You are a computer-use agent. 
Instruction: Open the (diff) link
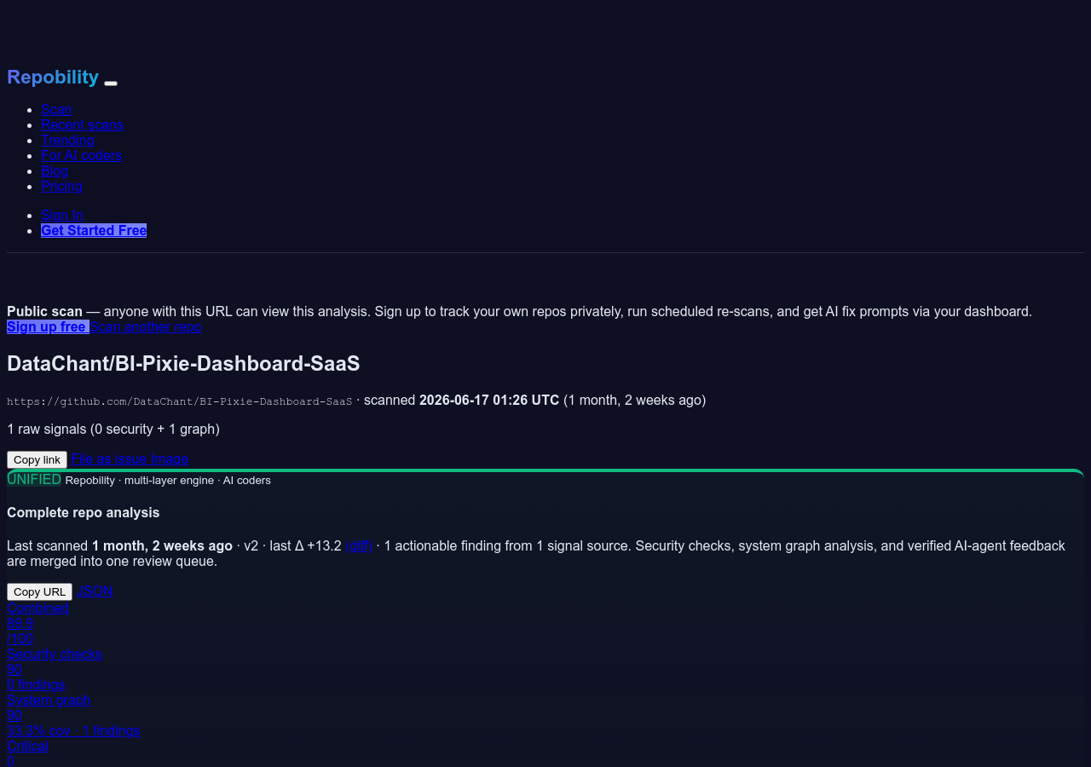(x=359, y=545)
